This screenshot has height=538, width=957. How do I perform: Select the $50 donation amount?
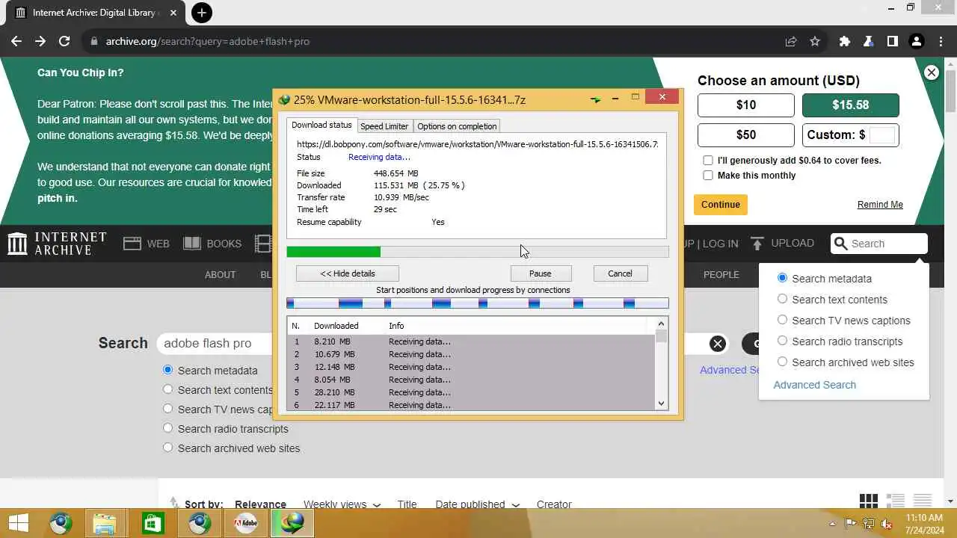point(746,135)
